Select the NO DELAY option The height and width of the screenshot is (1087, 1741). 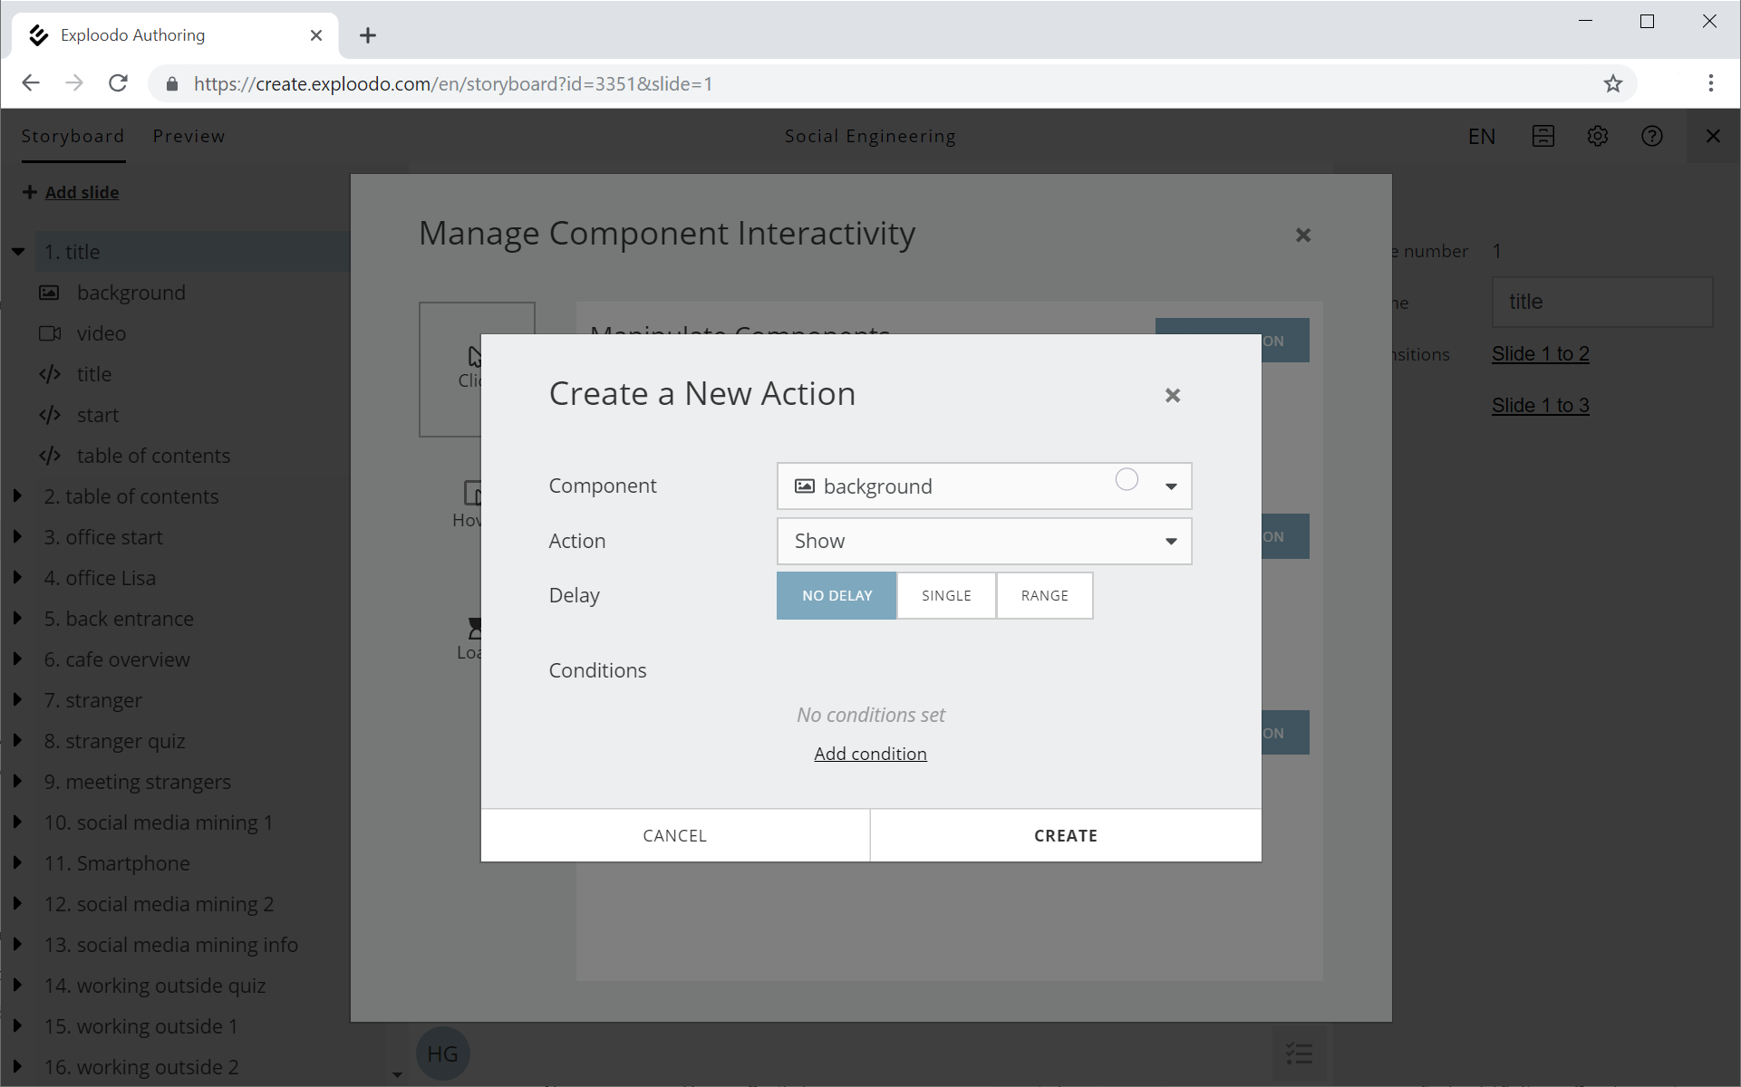[x=836, y=595]
